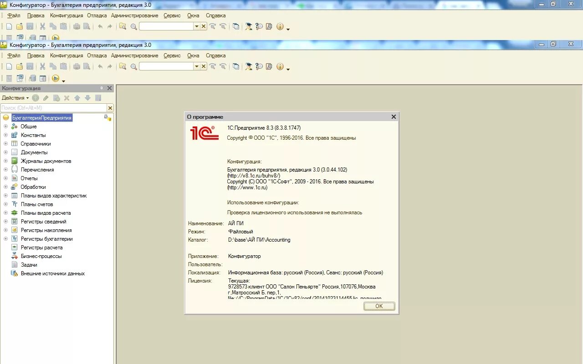Expand the Планы счетов tree node

click(6, 204)
